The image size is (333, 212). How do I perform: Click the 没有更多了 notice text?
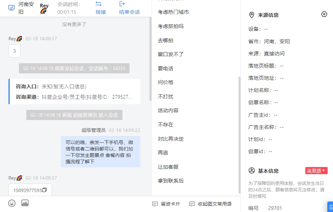[x=74, y=24]
